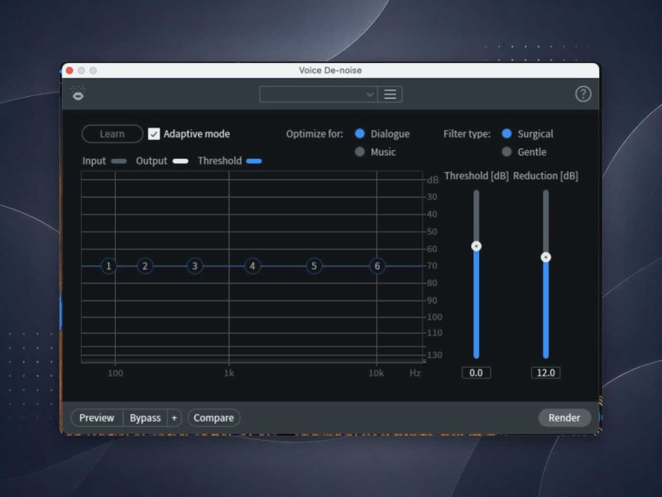662x497 pixels.
Task: Click the iZotope Voice De-noise logo icon
Action: [x=78, y=94]
